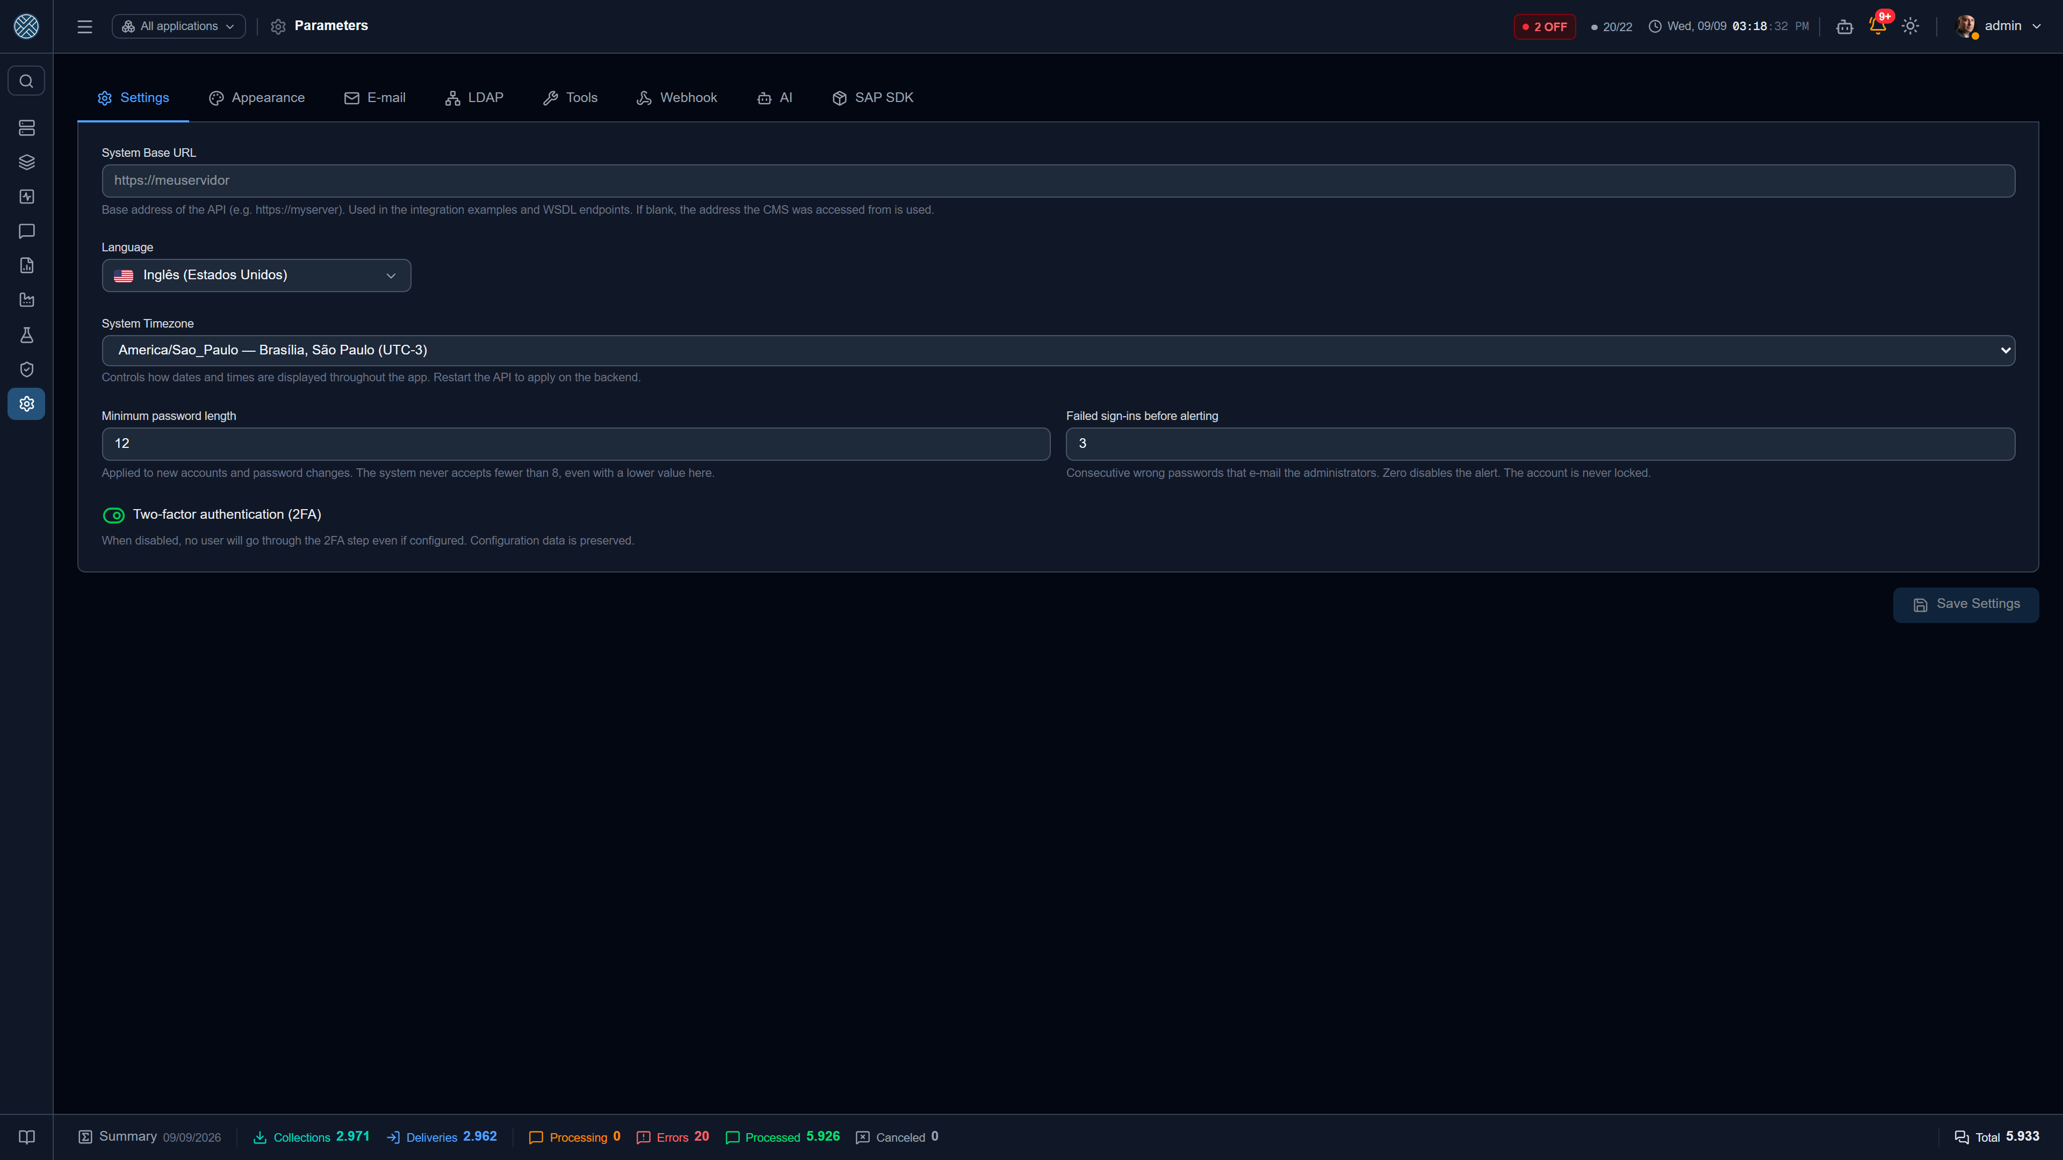Open the documentation book icon

26,1137
